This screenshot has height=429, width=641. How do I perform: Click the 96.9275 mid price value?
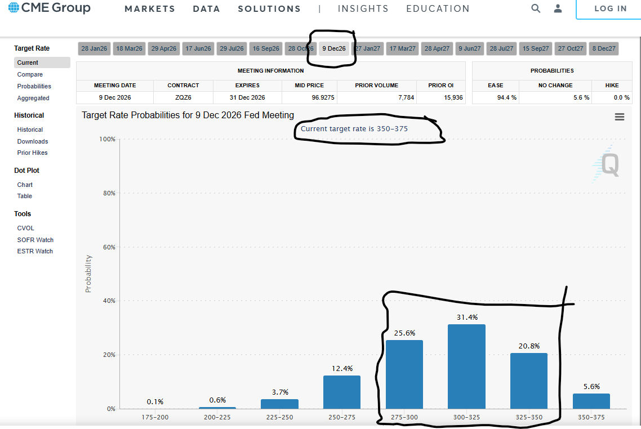coord(323,97)
